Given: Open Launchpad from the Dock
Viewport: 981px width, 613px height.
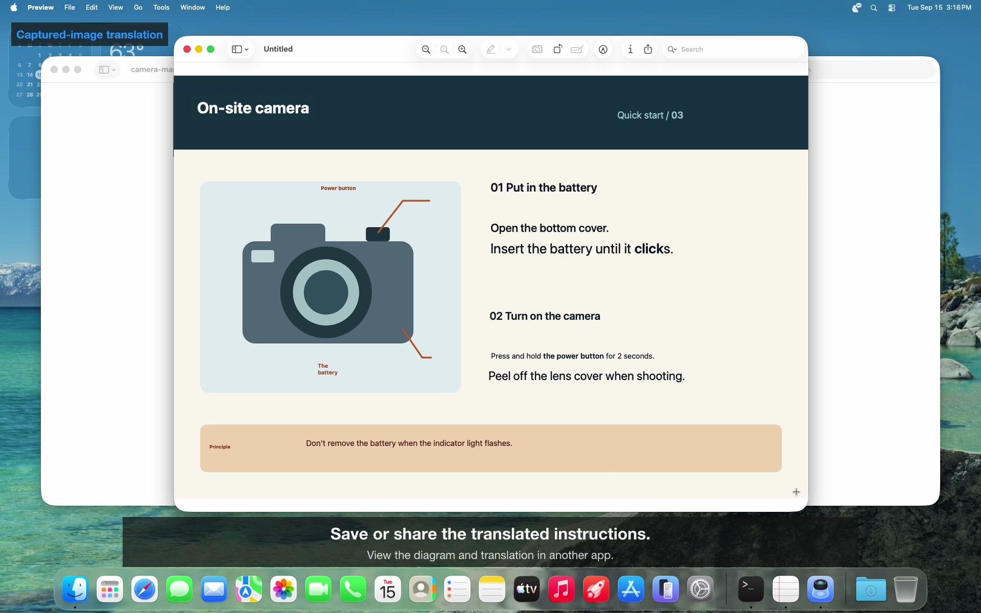Looking at the screenshot, I should click(x=110, y=590).
